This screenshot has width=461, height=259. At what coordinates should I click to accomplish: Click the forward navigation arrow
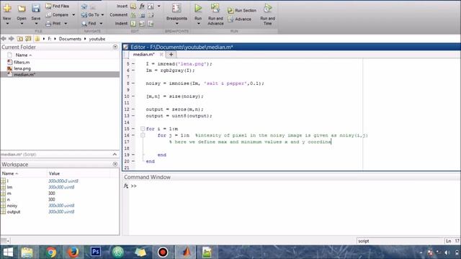coord(12,39)
